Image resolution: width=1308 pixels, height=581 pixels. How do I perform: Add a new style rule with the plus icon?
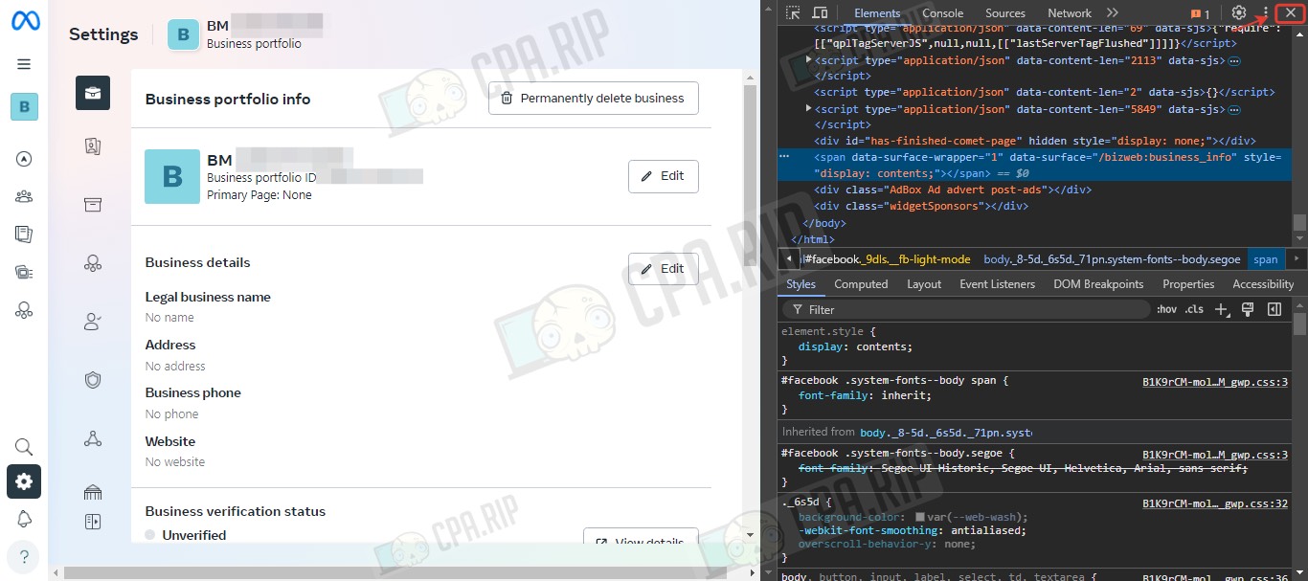pyautogui.click(x=1221, y=309)
